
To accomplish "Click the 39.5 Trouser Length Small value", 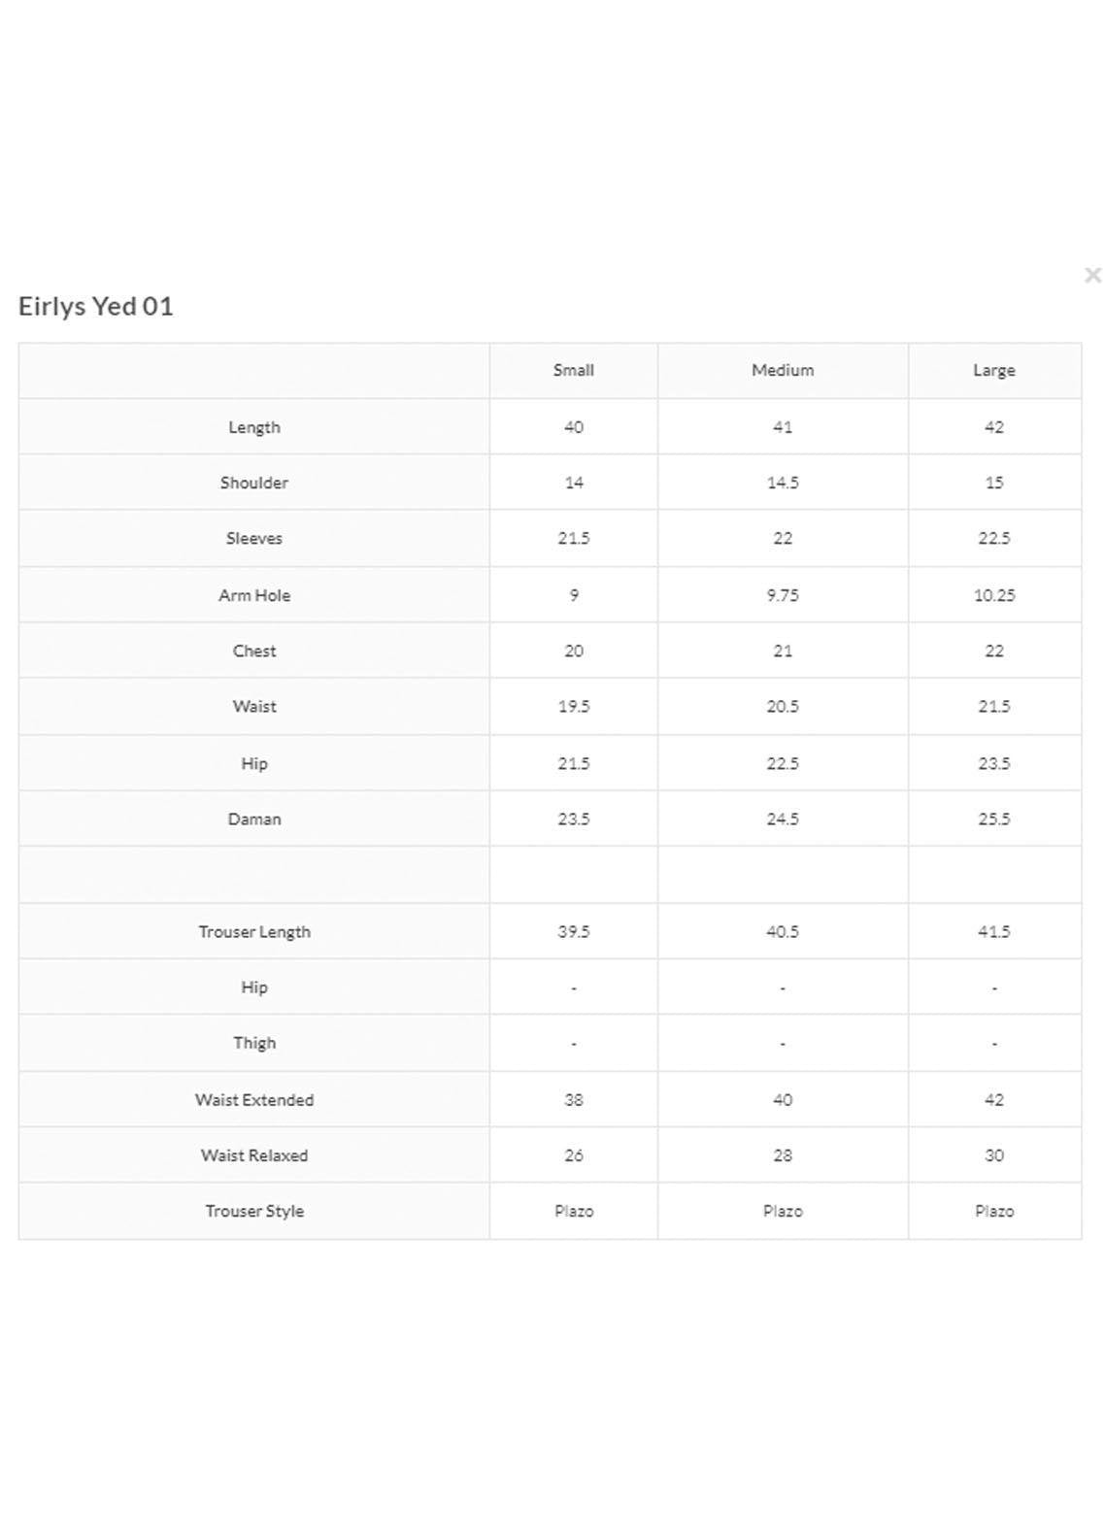I will point(574,931).
